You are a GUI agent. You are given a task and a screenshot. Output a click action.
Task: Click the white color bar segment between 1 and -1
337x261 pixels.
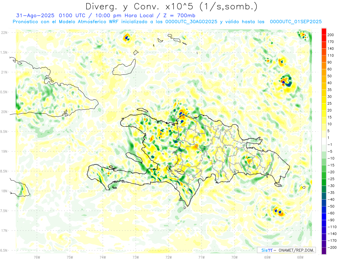pos(324,141)
